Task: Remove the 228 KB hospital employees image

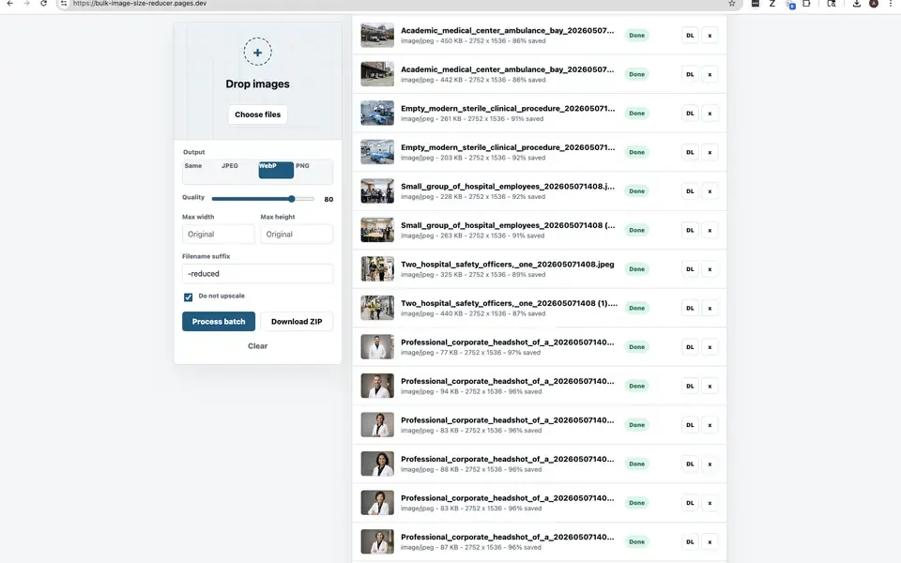Action: (x=710, y=191)
